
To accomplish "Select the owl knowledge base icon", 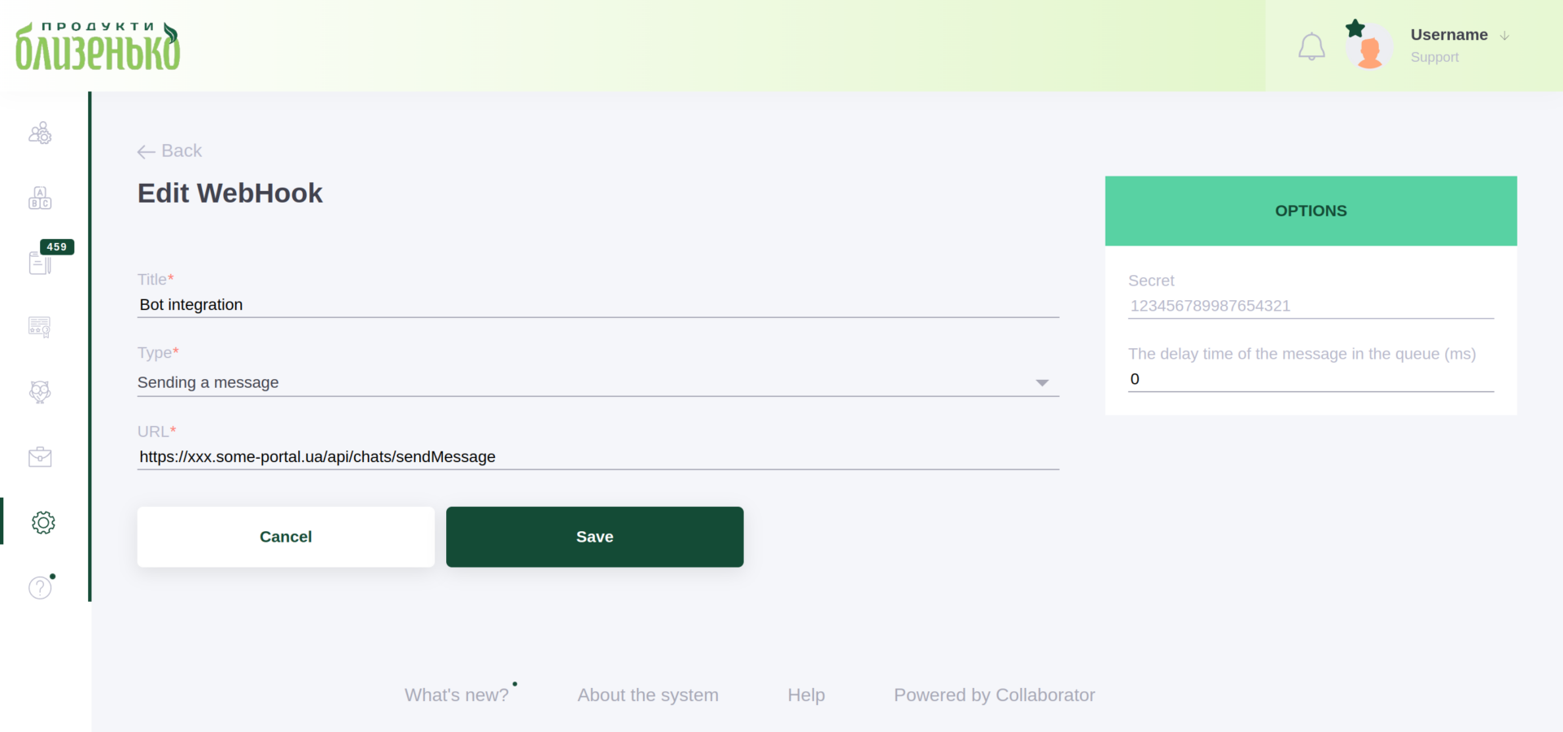I will tap(39, 391).
